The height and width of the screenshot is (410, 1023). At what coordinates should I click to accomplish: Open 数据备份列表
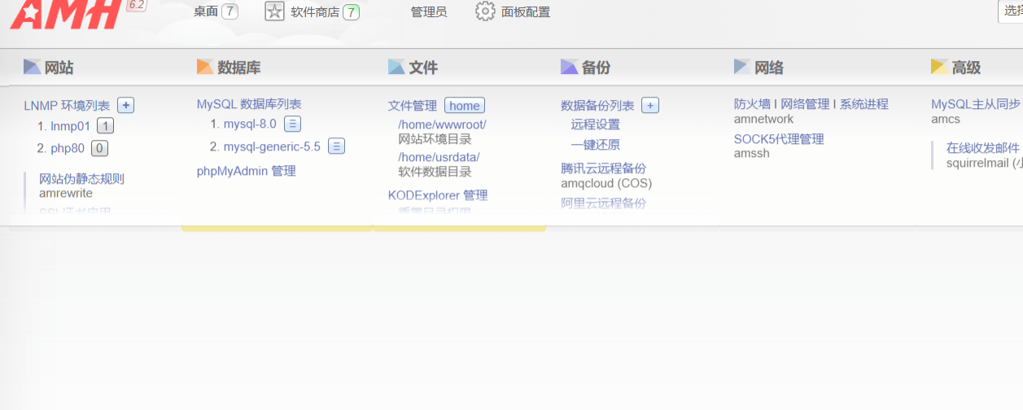coord(597,106)
